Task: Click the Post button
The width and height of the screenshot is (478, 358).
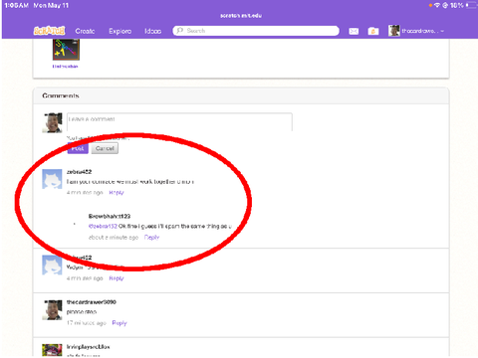Action: (78, 148)
